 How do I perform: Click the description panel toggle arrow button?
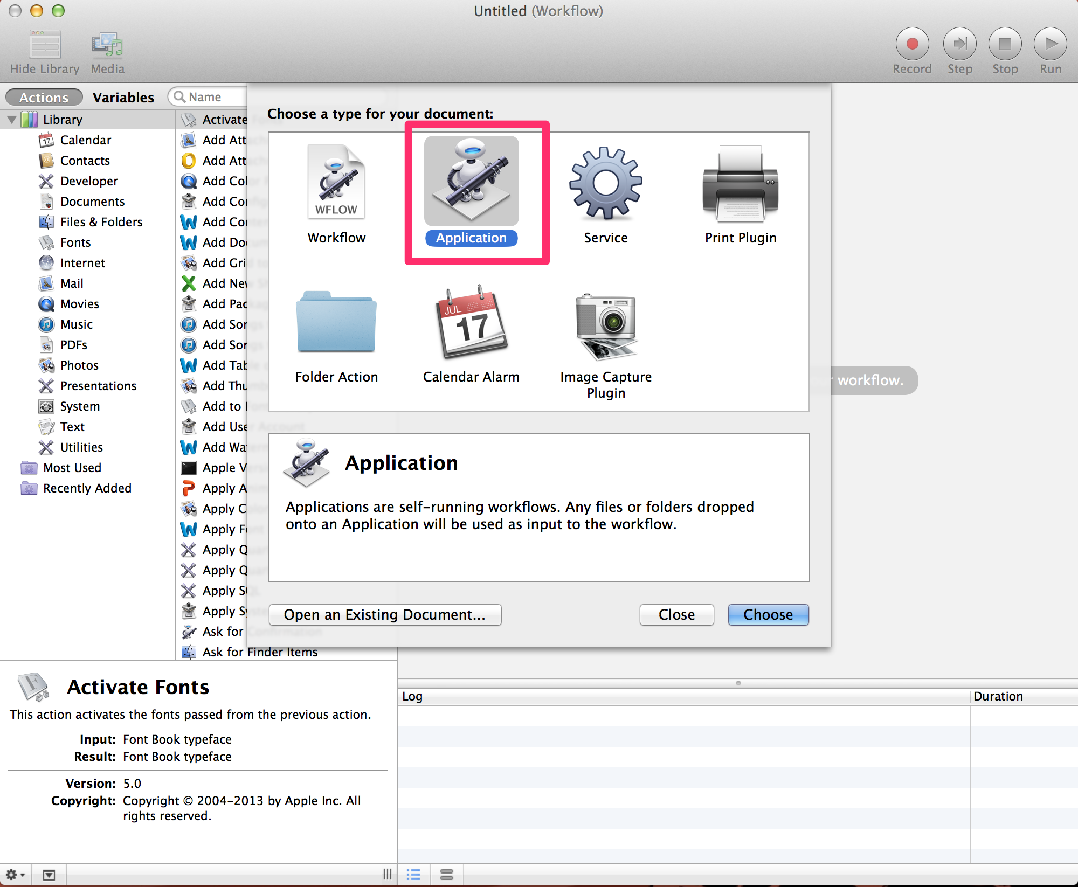click(49, 874)
